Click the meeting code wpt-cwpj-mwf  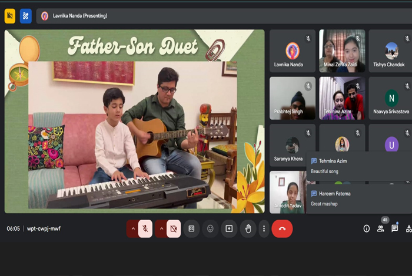(44, 228)
